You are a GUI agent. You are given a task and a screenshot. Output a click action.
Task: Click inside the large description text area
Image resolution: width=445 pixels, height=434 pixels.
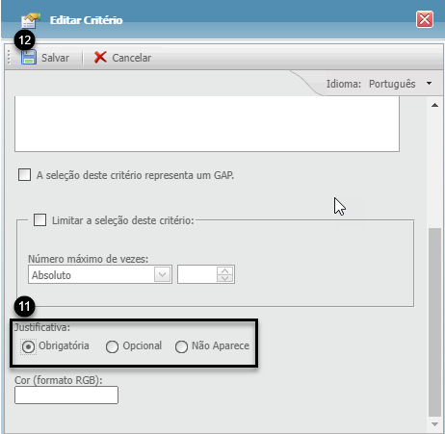(x=207, y=124)
